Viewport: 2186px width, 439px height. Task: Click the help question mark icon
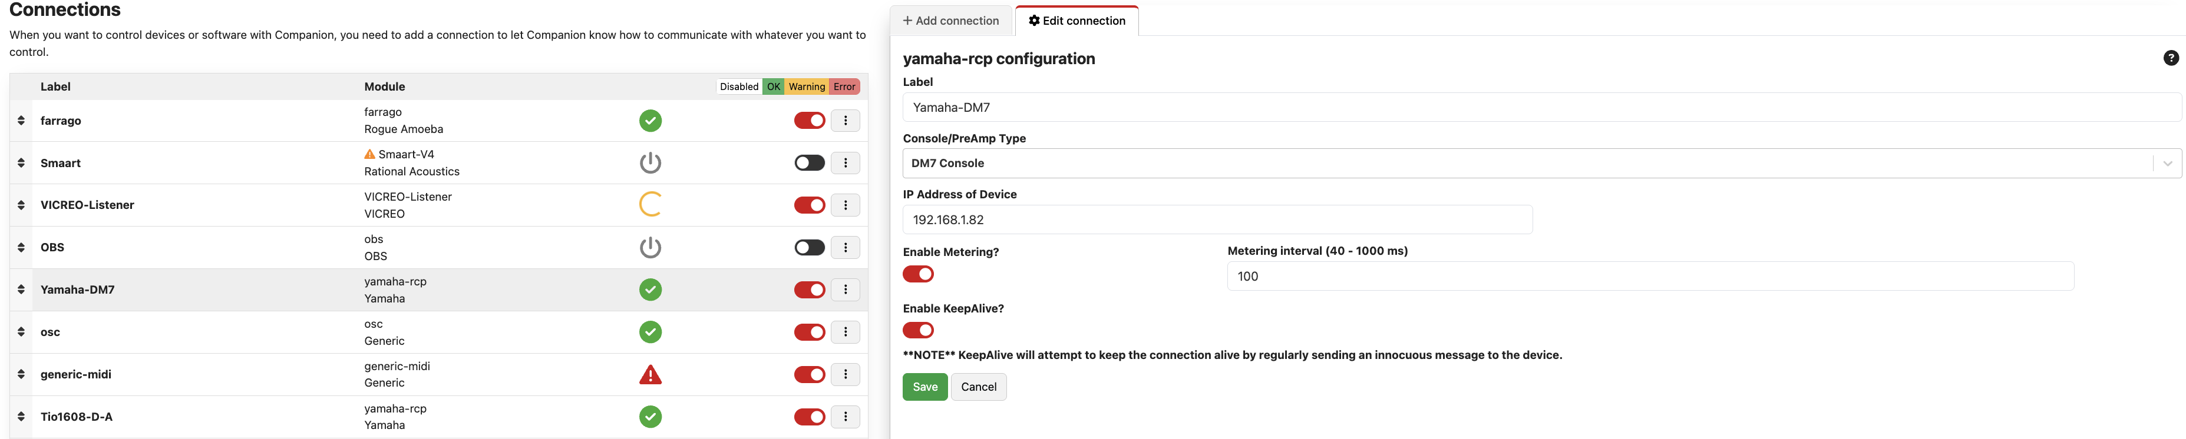(x=2170, y=58)
